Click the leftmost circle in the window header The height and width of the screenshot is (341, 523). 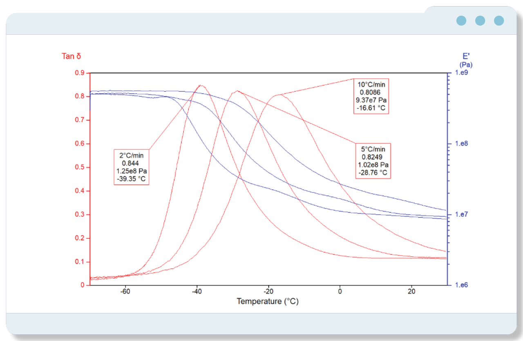461,21
